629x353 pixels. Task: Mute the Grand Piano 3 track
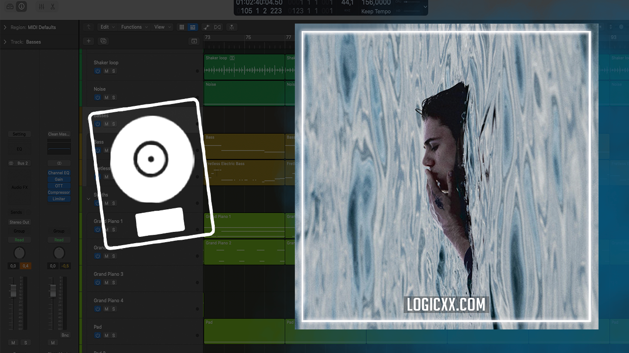pyautogui.click(x=106, y=283)
